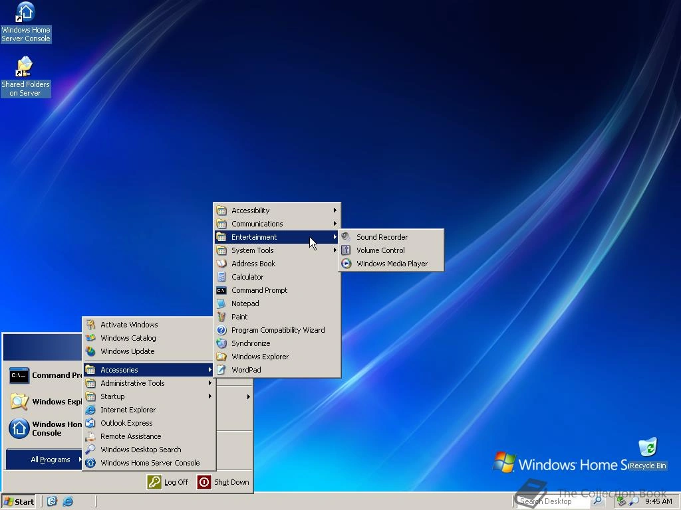Open Volume Control
The image size is (681, 510).
pos(380,250)
